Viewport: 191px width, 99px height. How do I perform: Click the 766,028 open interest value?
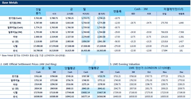165,32
